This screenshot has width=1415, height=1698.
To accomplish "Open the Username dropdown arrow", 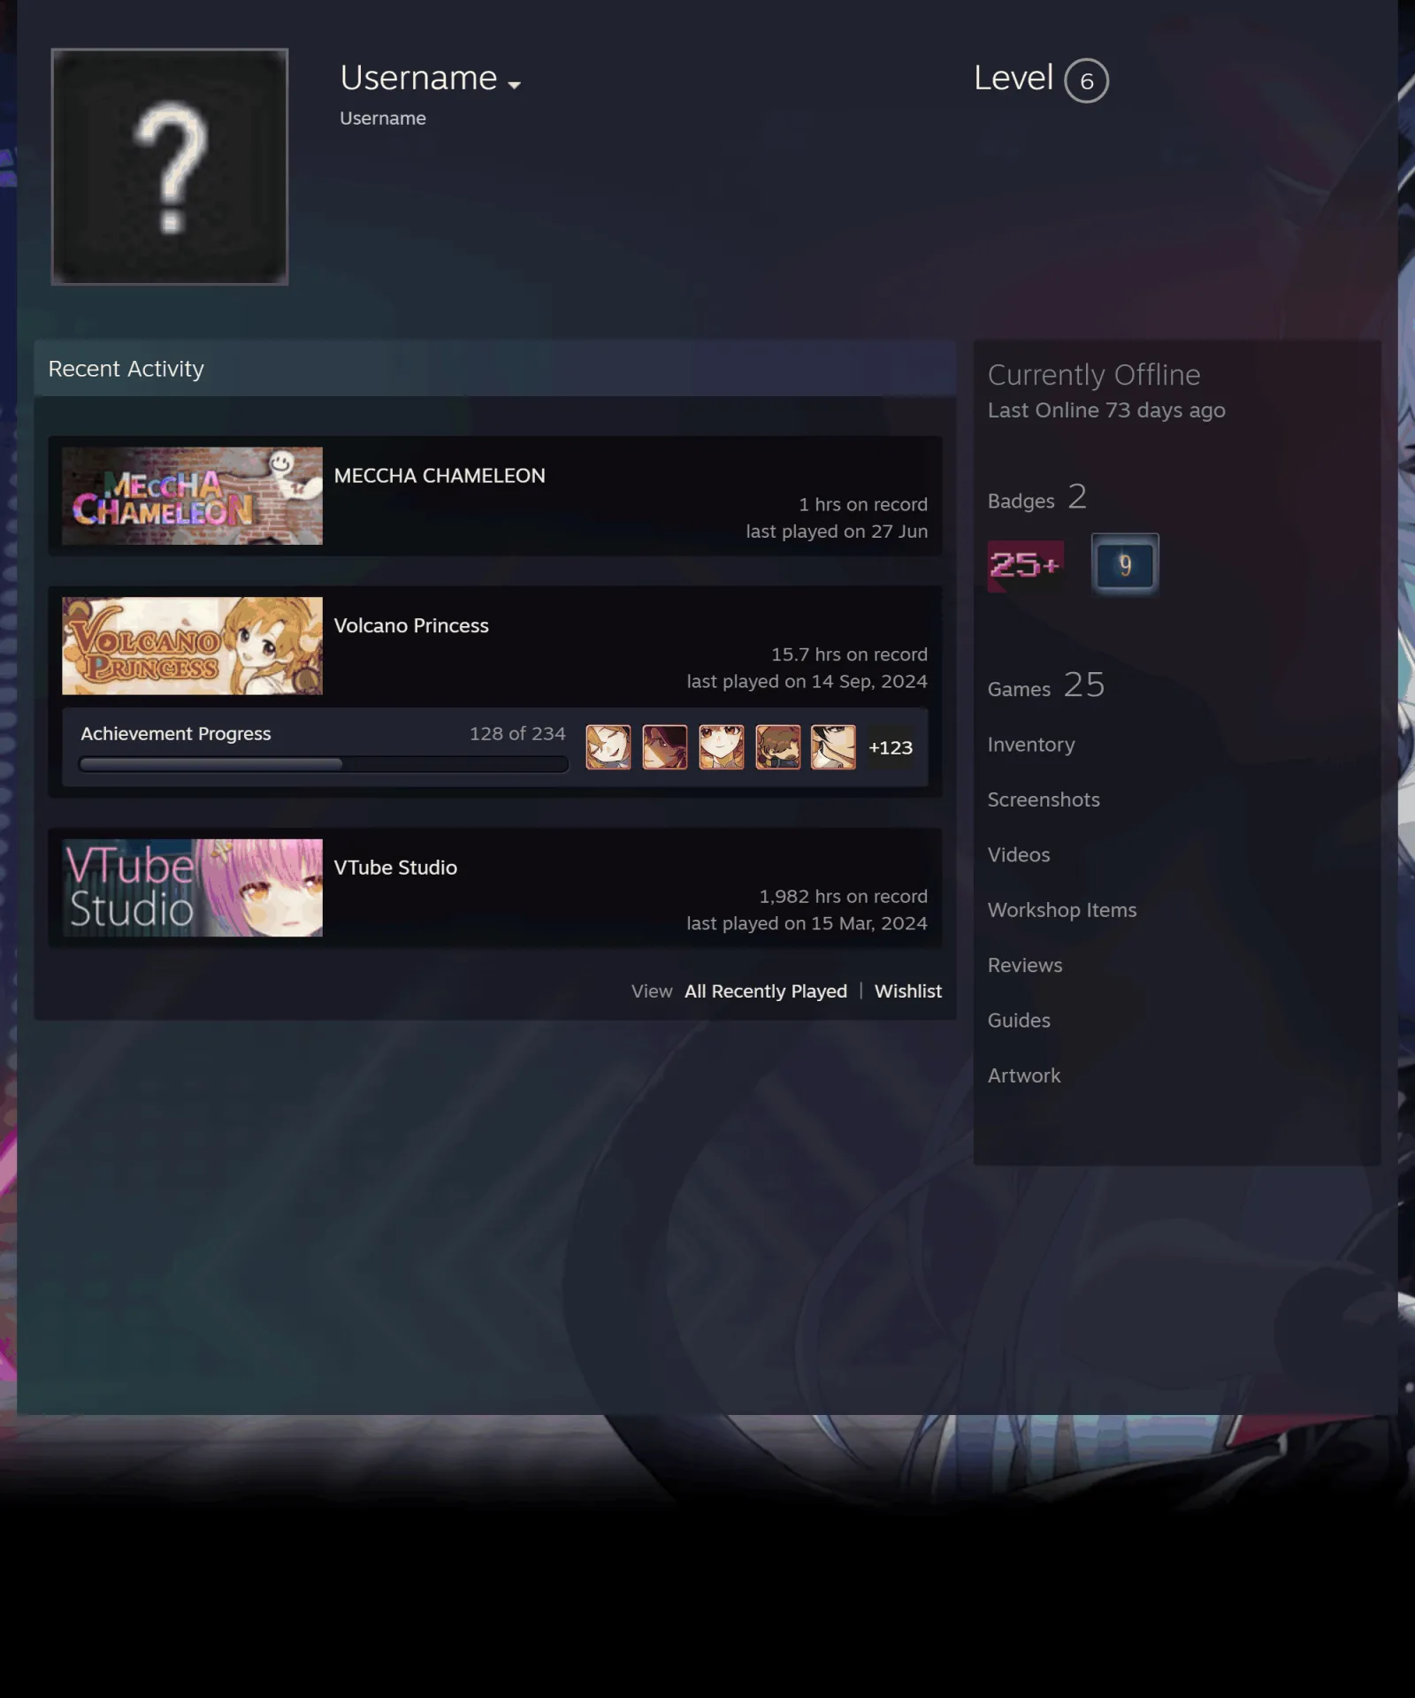I will [514, 85].
